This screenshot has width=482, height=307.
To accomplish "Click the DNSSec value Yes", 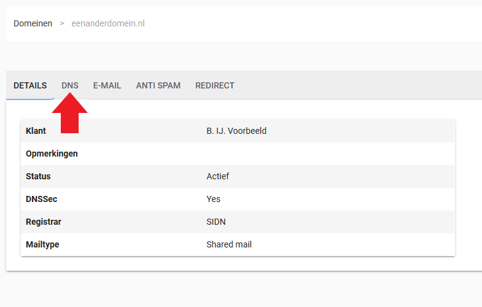I will pyautogui.click(x=213, y=199).
